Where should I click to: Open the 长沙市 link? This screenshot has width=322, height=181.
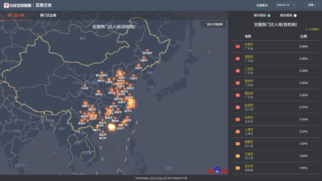pyautogui.click(x=249, y=166)
